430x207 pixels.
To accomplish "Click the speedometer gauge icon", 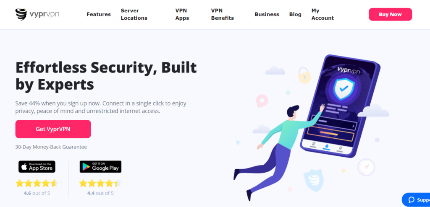I will click(366, 167).
